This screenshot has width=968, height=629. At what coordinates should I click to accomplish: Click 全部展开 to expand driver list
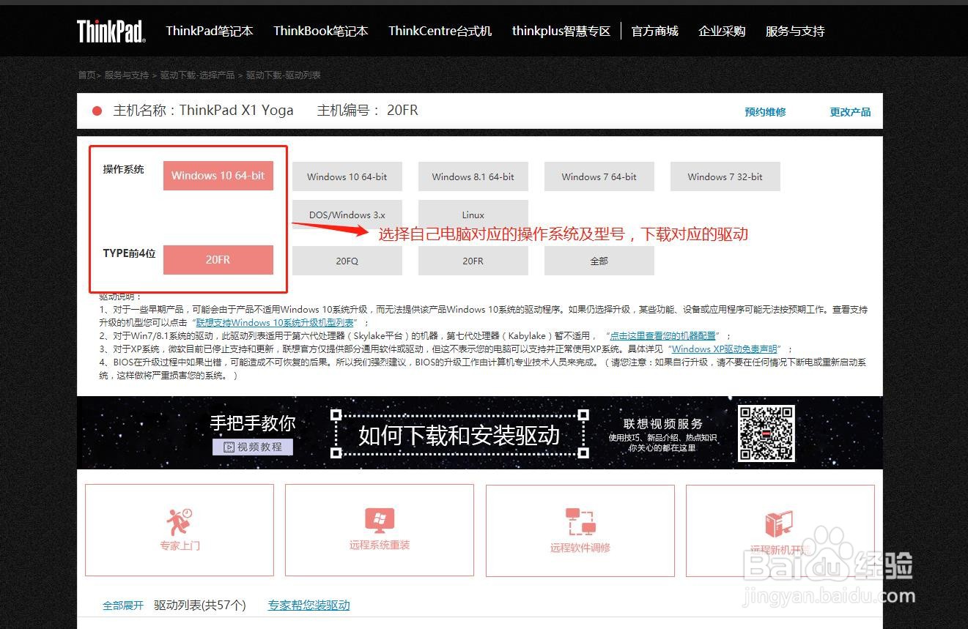(x=123, y=606)
